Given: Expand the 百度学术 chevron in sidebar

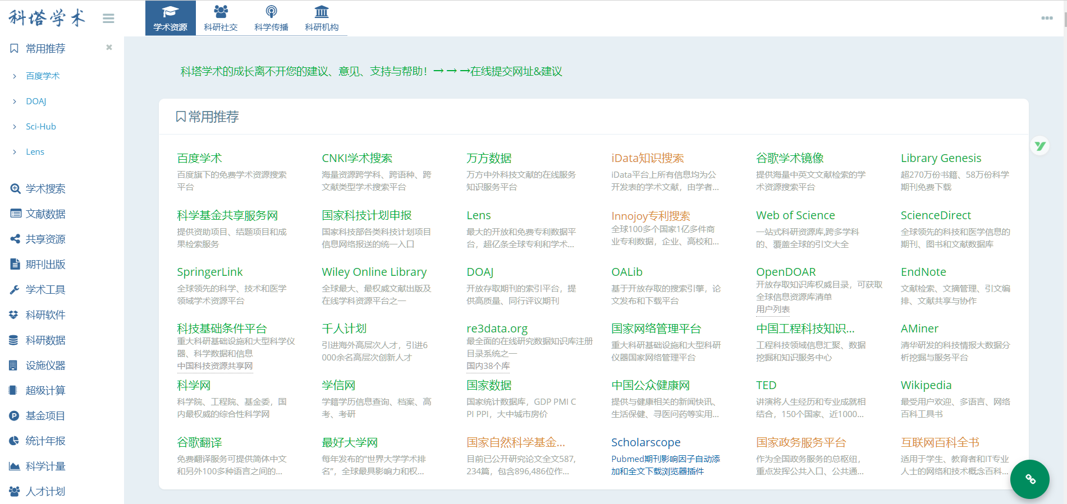Looking at the screenshot, I should coord(15,76).
